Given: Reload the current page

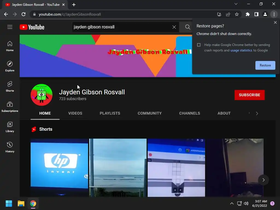Looking at the screenshot, I should [24, 14].
